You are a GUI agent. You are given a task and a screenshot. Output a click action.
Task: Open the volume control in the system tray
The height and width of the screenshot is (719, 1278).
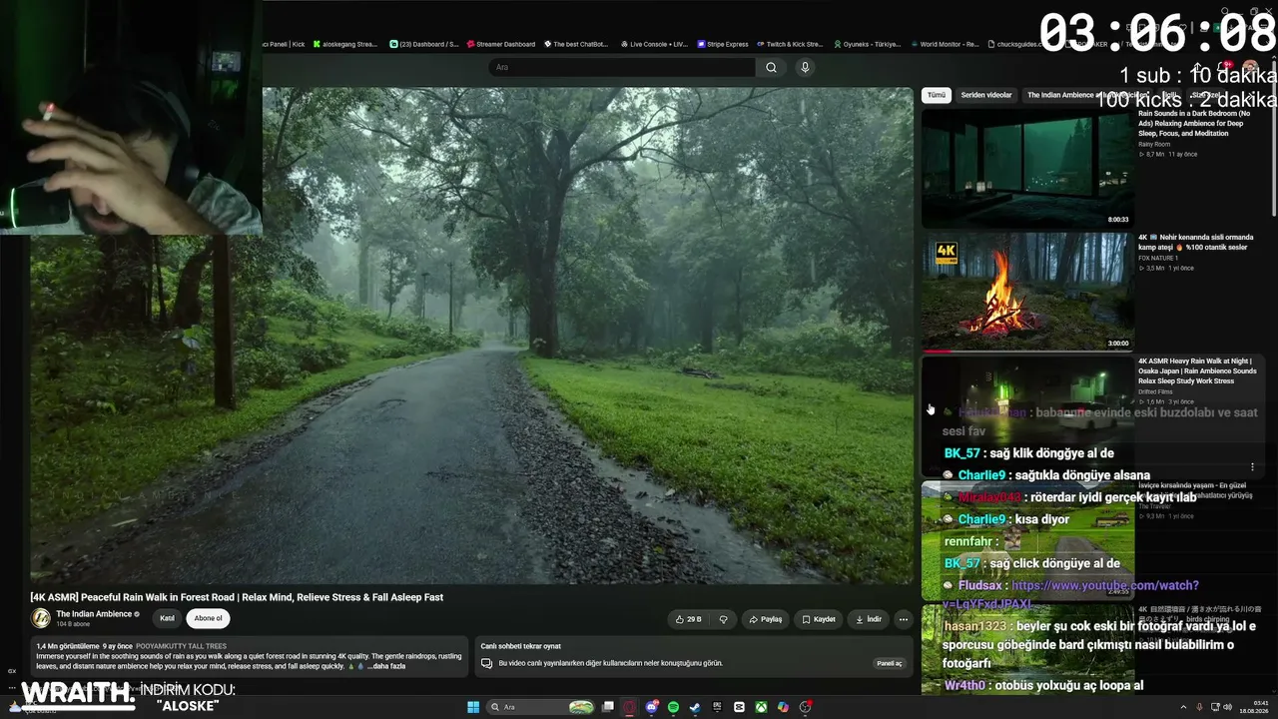pos(1227,707)
